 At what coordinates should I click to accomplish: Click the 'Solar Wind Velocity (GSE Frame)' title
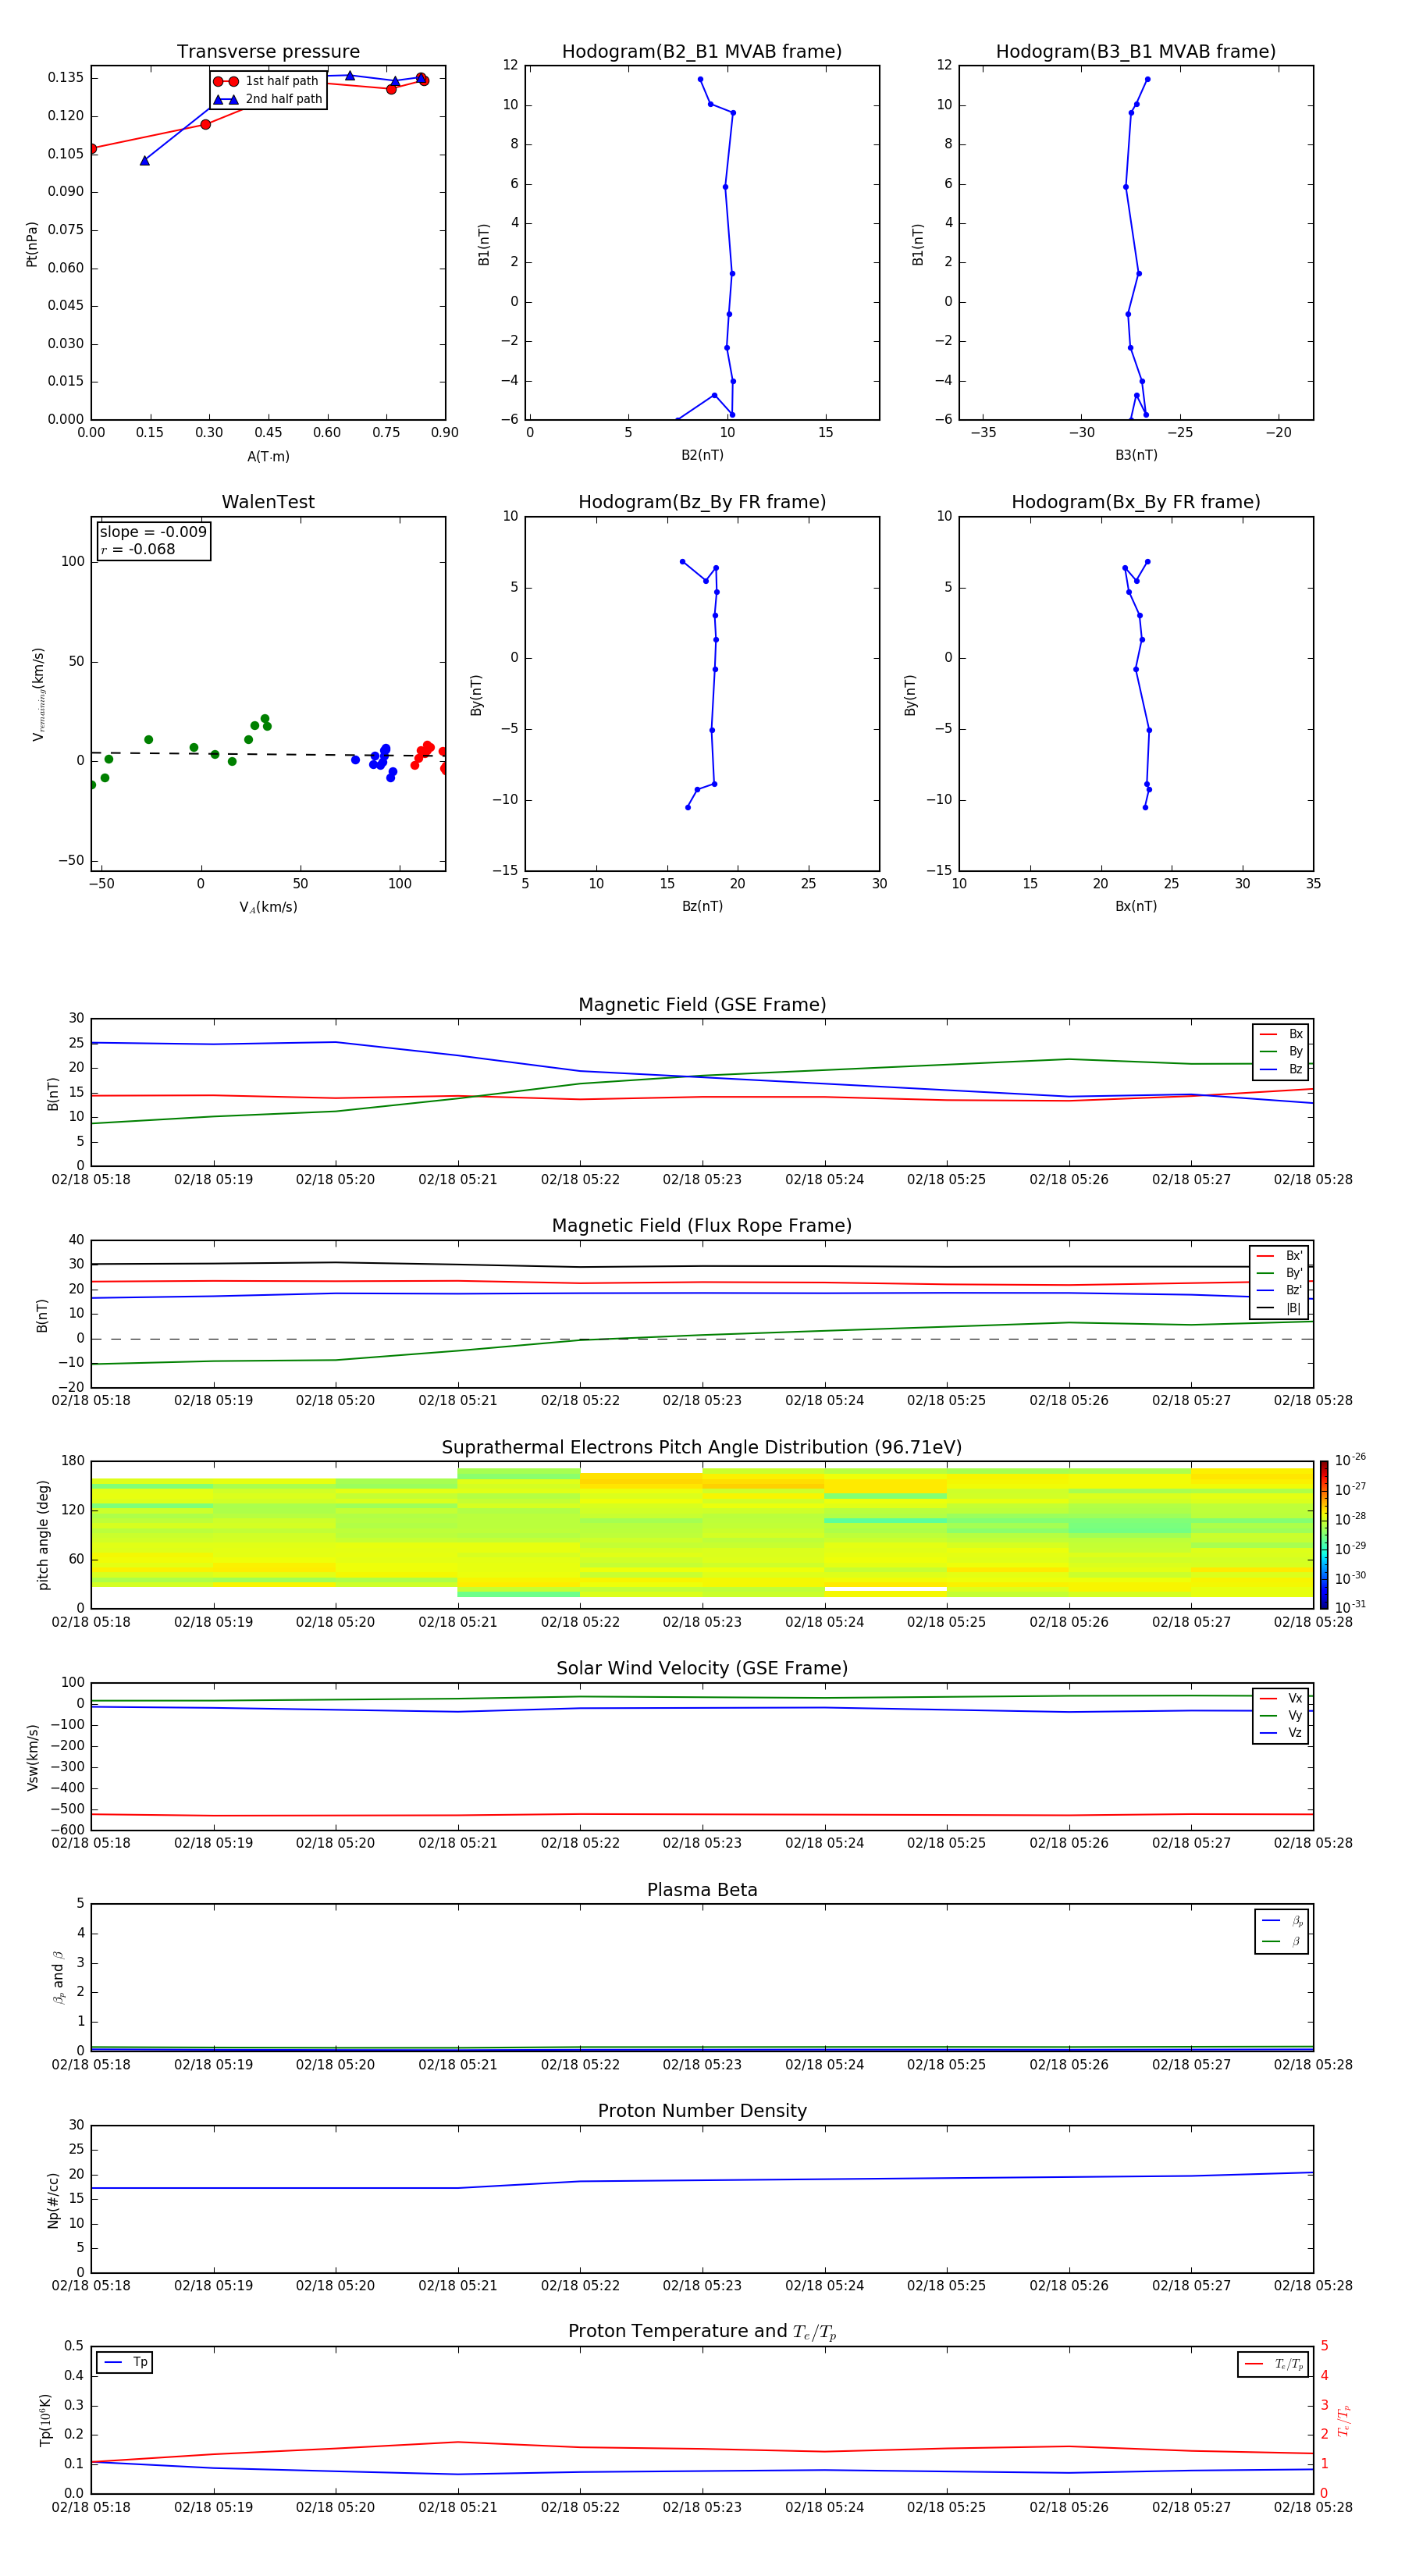(702, 1668)
